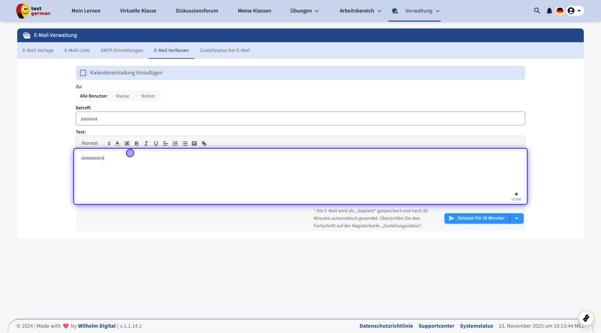Open the Supportcenter footer link

click(x=436, y=326)
